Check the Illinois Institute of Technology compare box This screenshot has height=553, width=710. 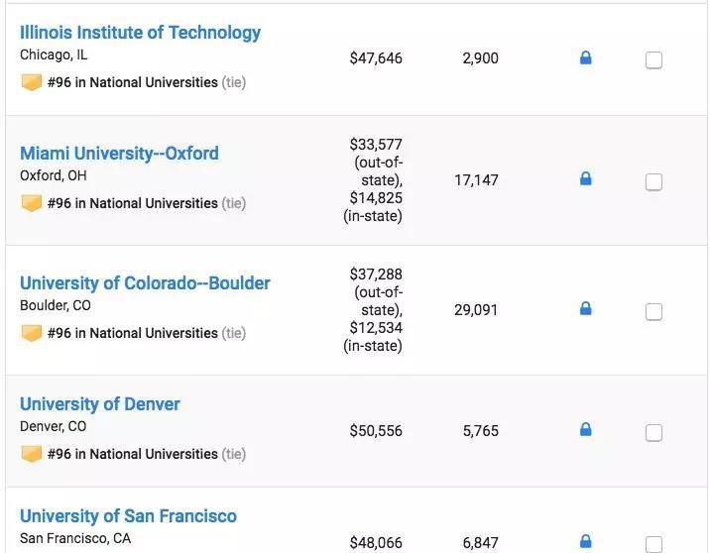click(653, 60)
